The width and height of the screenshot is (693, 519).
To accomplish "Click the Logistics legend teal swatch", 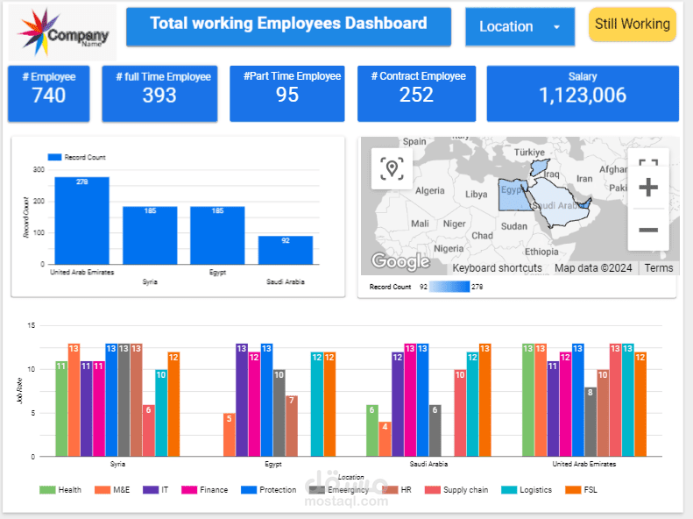I will click(x=509, y=490).
